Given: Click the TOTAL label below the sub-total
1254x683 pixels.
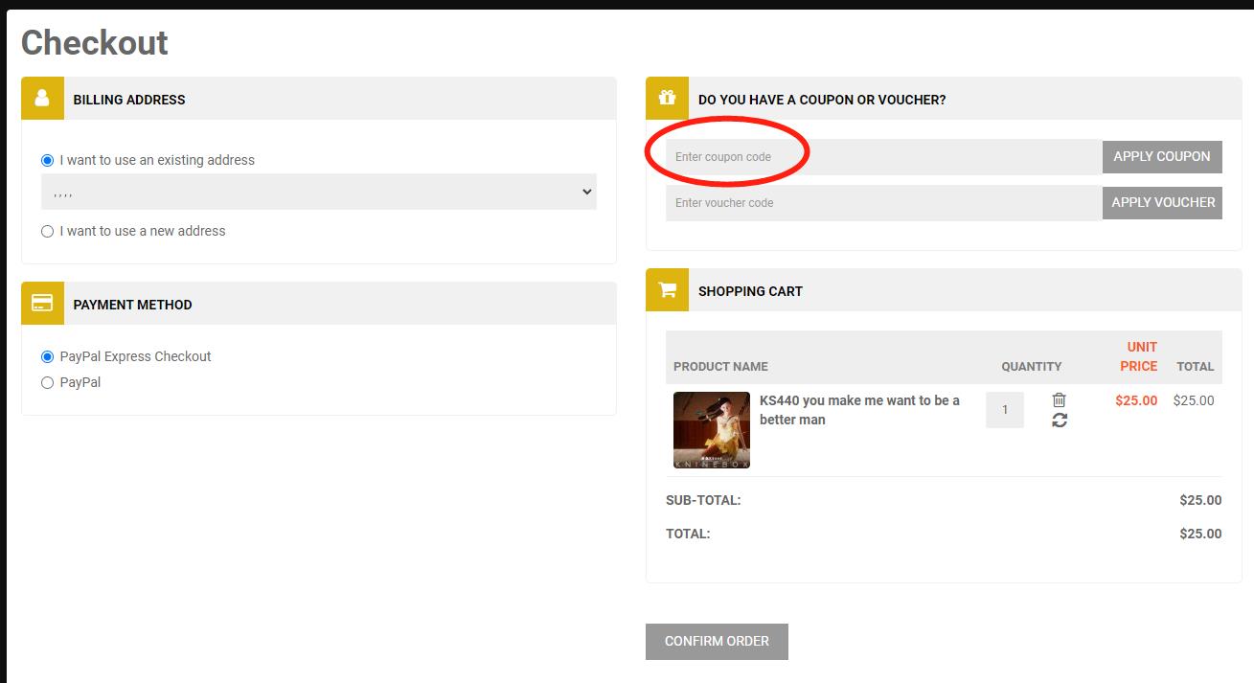Looking at the screenshot, I should point(688,534).
